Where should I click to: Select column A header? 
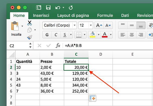point(28,54)
